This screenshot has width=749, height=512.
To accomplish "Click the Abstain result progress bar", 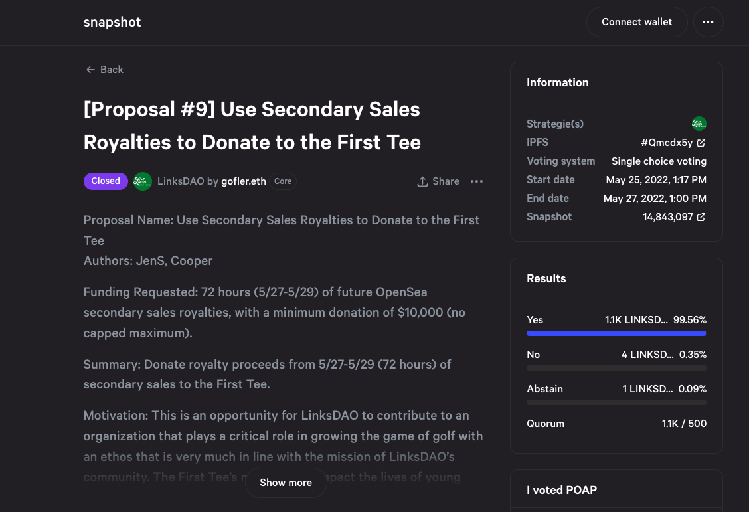I will [x=616, y=402].
